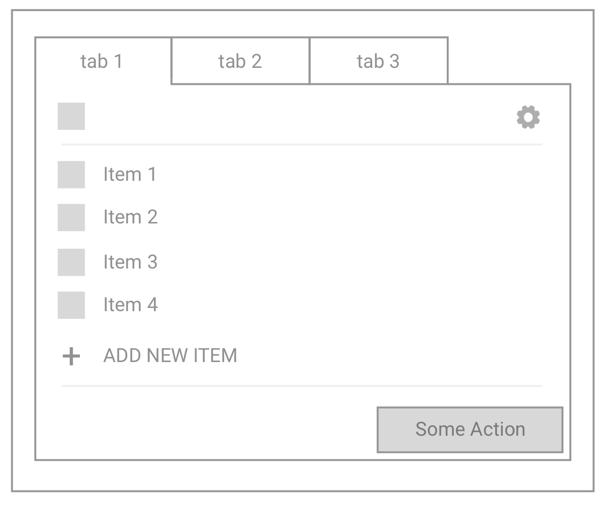Open tab 2
Viewport: 606px width, 506px height.
click(x=240, y=62)
